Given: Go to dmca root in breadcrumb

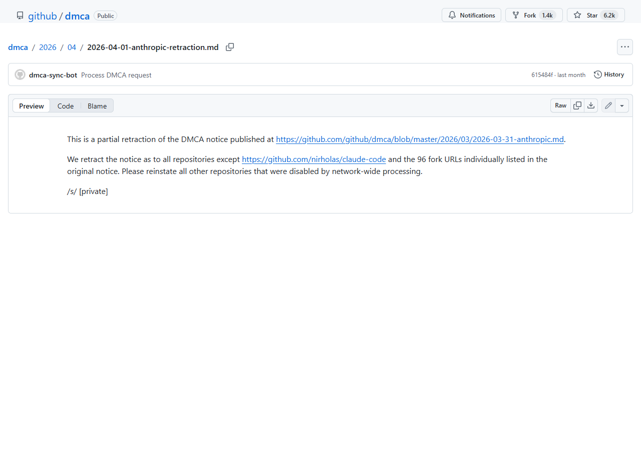Looking at the screenshot, I should point(18,47).
